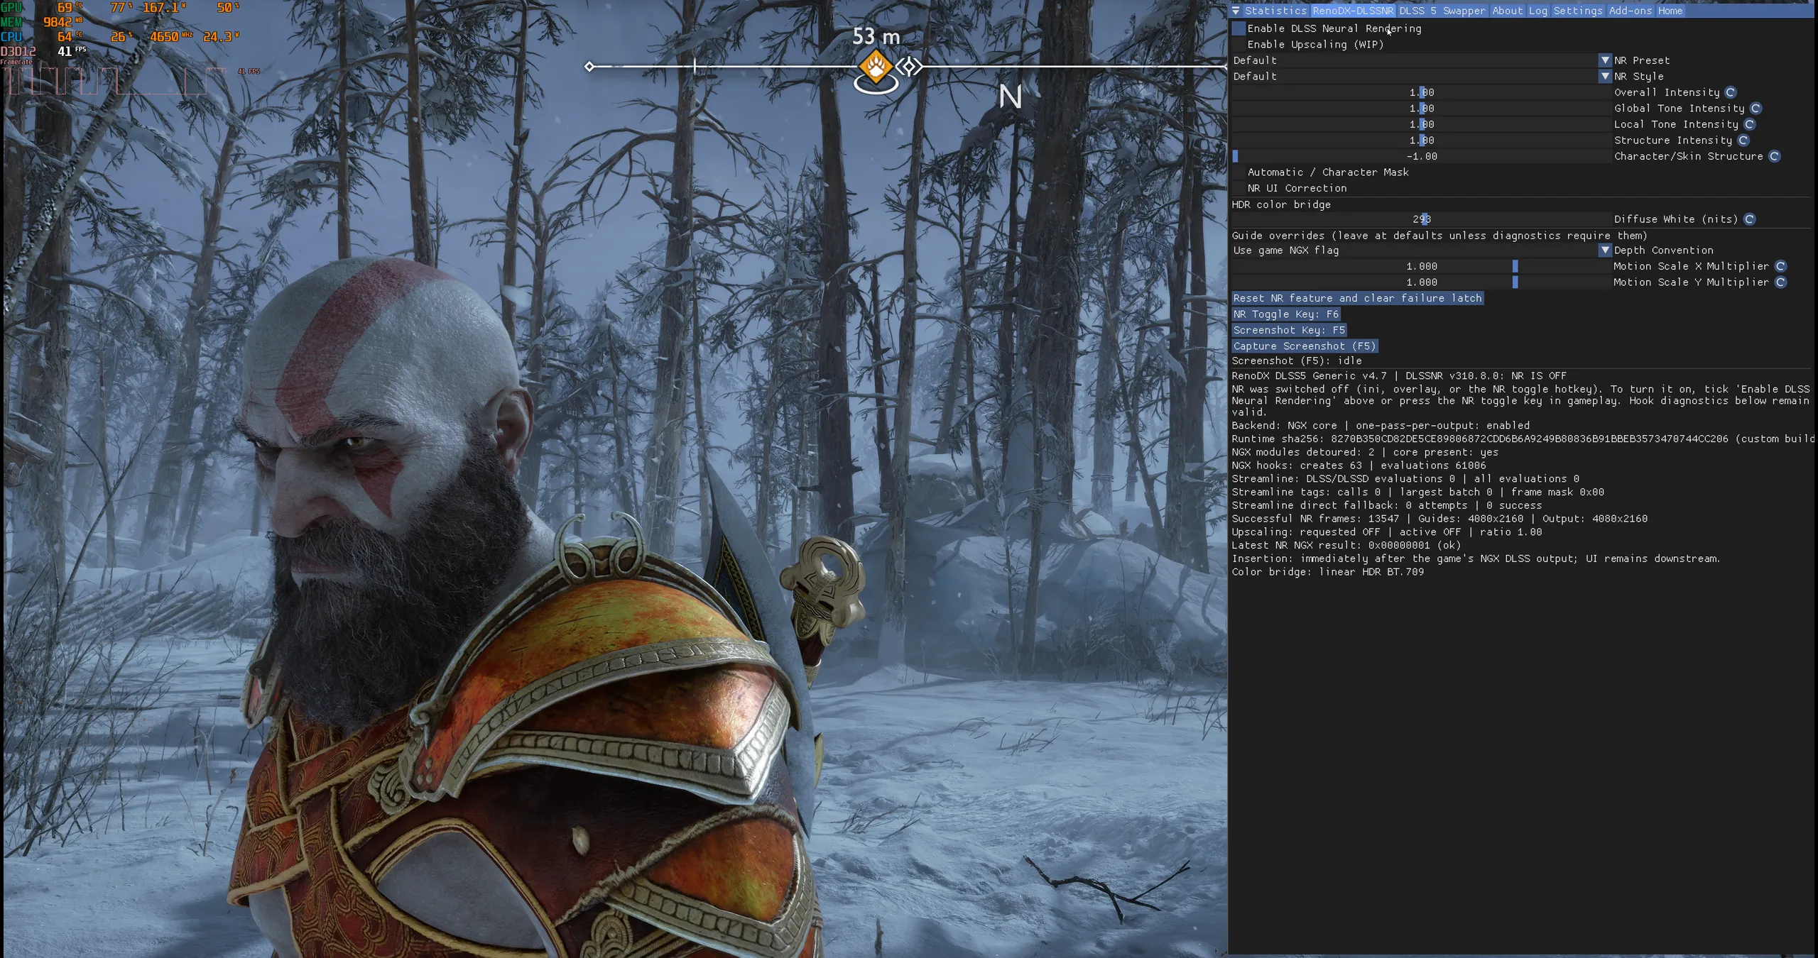Image resolution: width=1818 pixels, height=958 pixels.
Task: Reset Local Tone Intensity via C icon
Action: pos(1749,124)
